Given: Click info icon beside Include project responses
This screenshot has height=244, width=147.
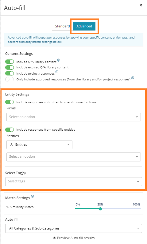Looking at the screenshot, I should coord(57,72).
